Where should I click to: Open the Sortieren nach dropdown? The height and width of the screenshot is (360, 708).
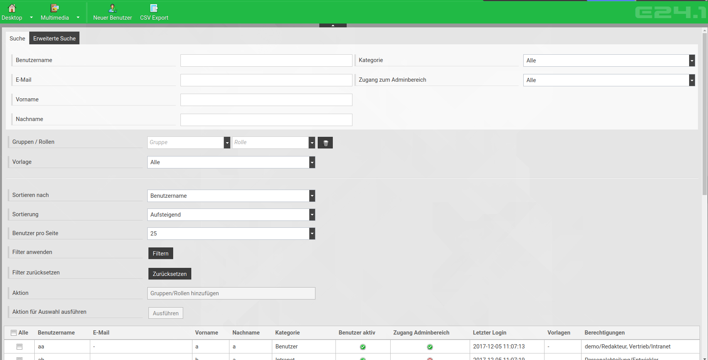(231, 196)
